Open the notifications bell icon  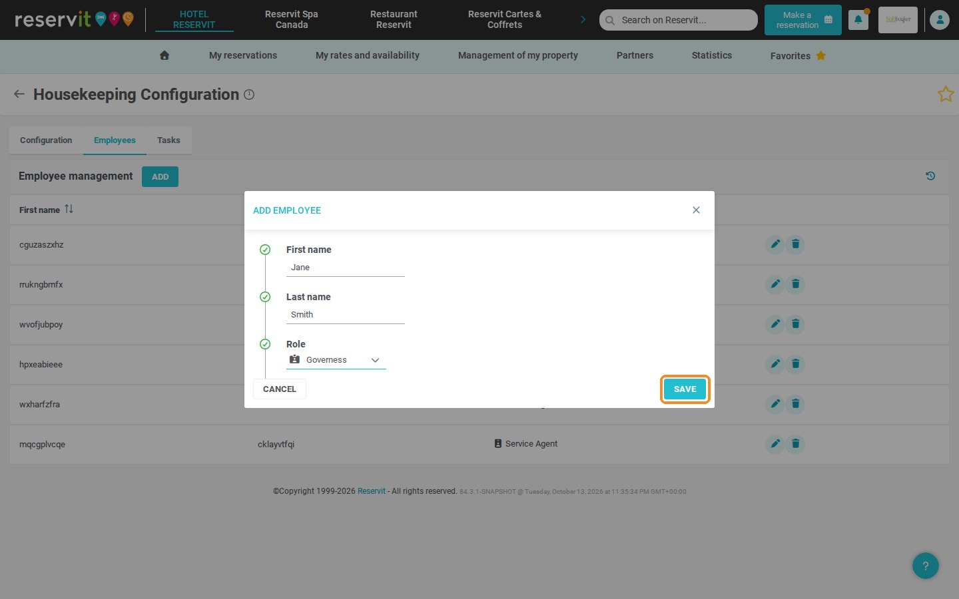tap(858, 20)
